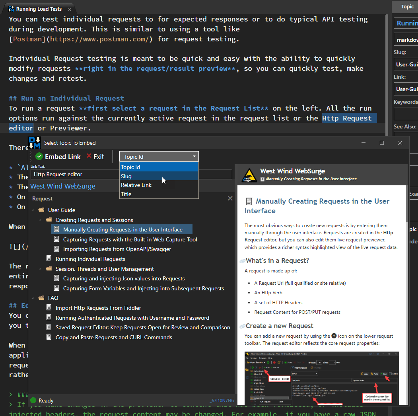
Task: Select Importing Requests from OpenAPI/Swagger topic
Action: coord(117,249)
